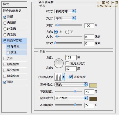119x115 pixels.
Task: Click the 深度 slider handle
Action: [x=58, y=25]
